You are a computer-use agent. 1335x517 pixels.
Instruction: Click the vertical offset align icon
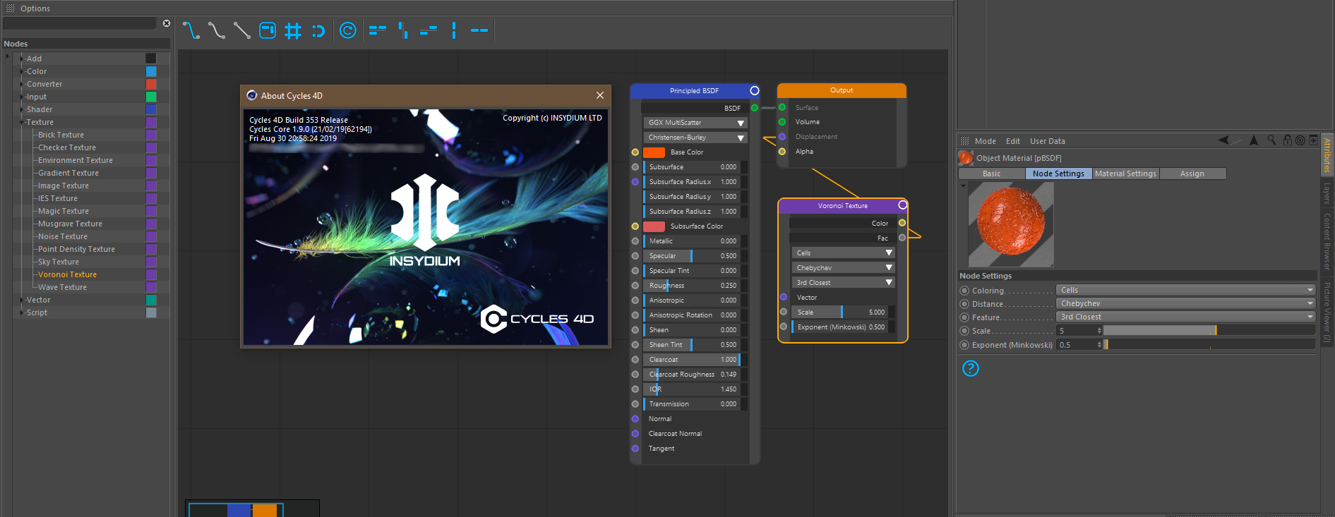[x=403, y=30]
